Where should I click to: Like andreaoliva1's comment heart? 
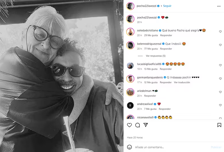(220, 105)
